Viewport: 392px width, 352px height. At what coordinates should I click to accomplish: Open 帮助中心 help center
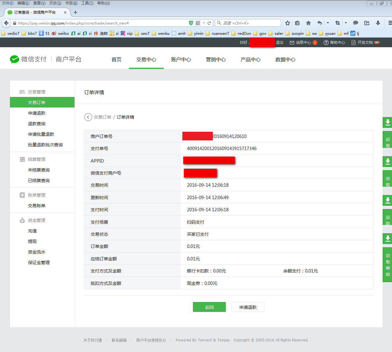tap(335, 43)
